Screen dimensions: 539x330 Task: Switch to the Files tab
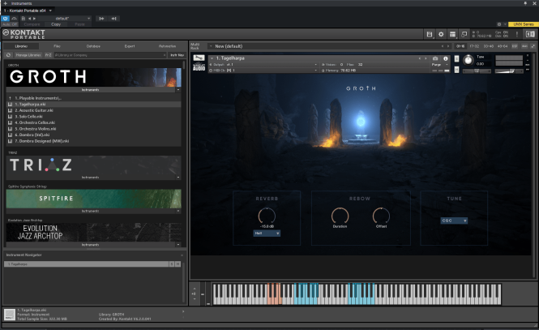coord(57,46)
